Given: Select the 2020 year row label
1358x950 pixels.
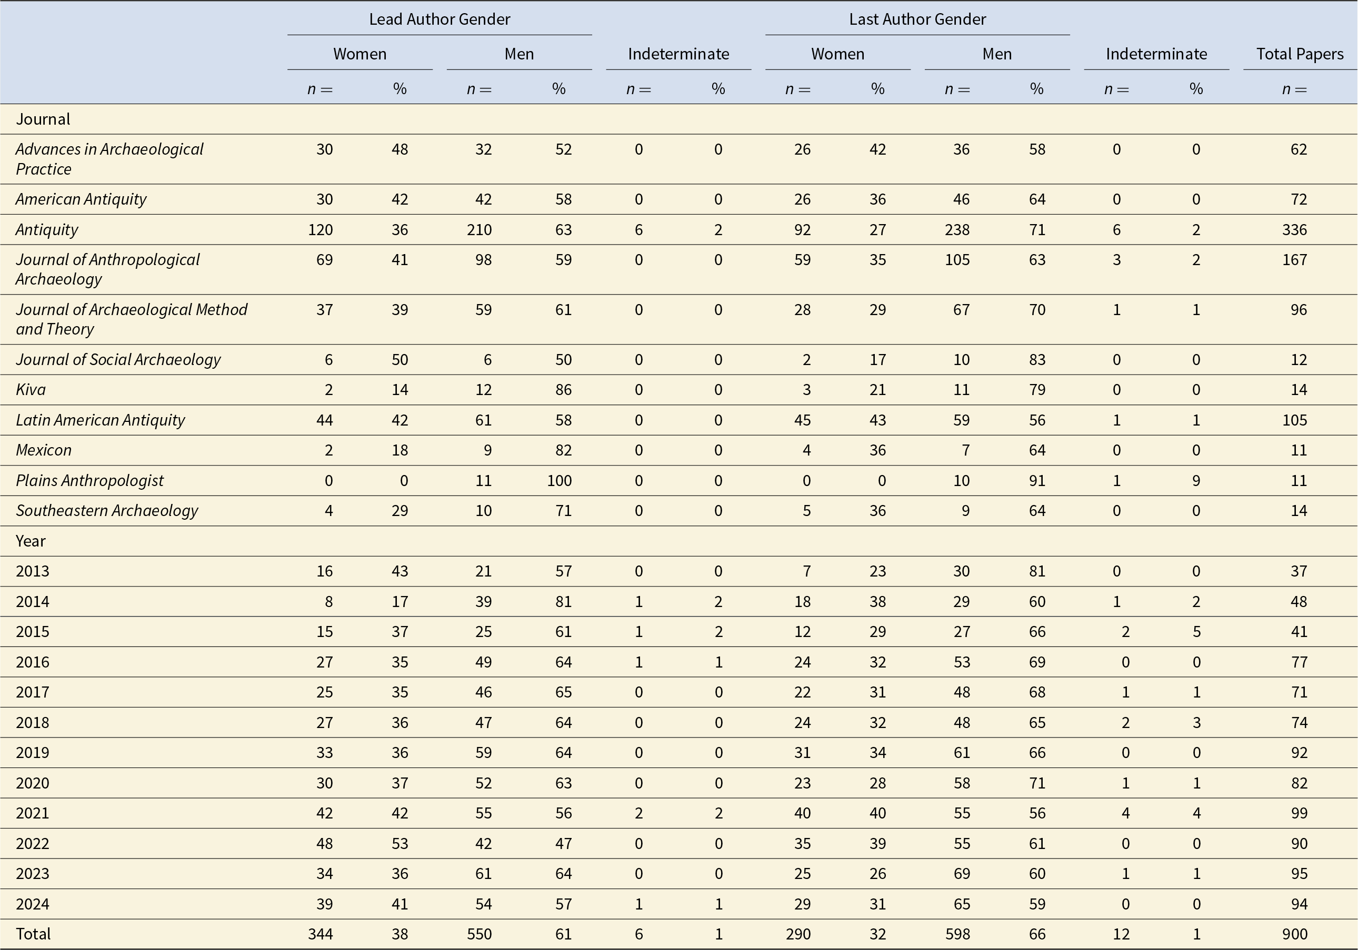Looking at the screenshot, I should coord(33,783).
